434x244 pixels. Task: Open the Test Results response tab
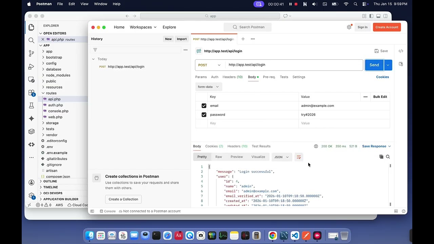click(261, 146)
